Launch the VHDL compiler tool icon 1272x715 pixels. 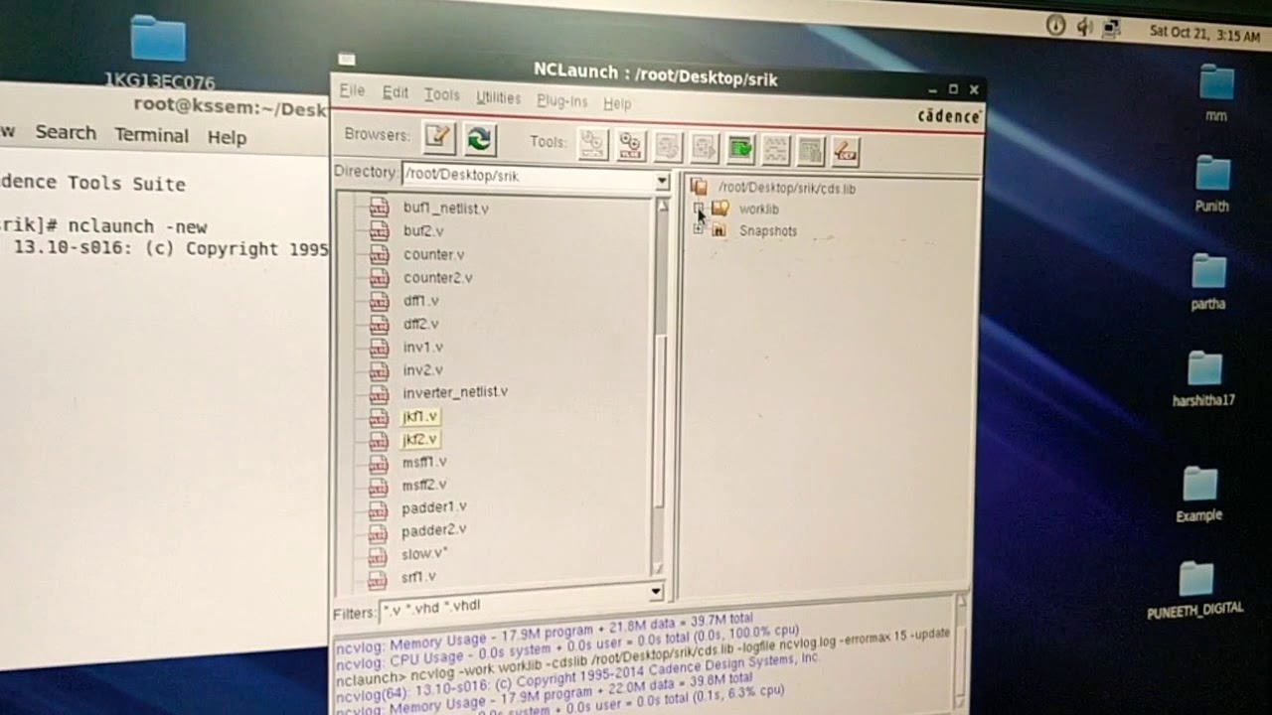coord(592,145)
